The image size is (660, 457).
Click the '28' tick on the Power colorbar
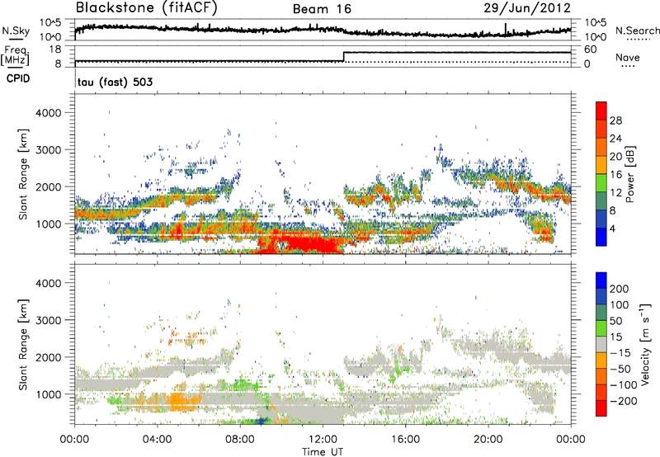tap(615, 120)
